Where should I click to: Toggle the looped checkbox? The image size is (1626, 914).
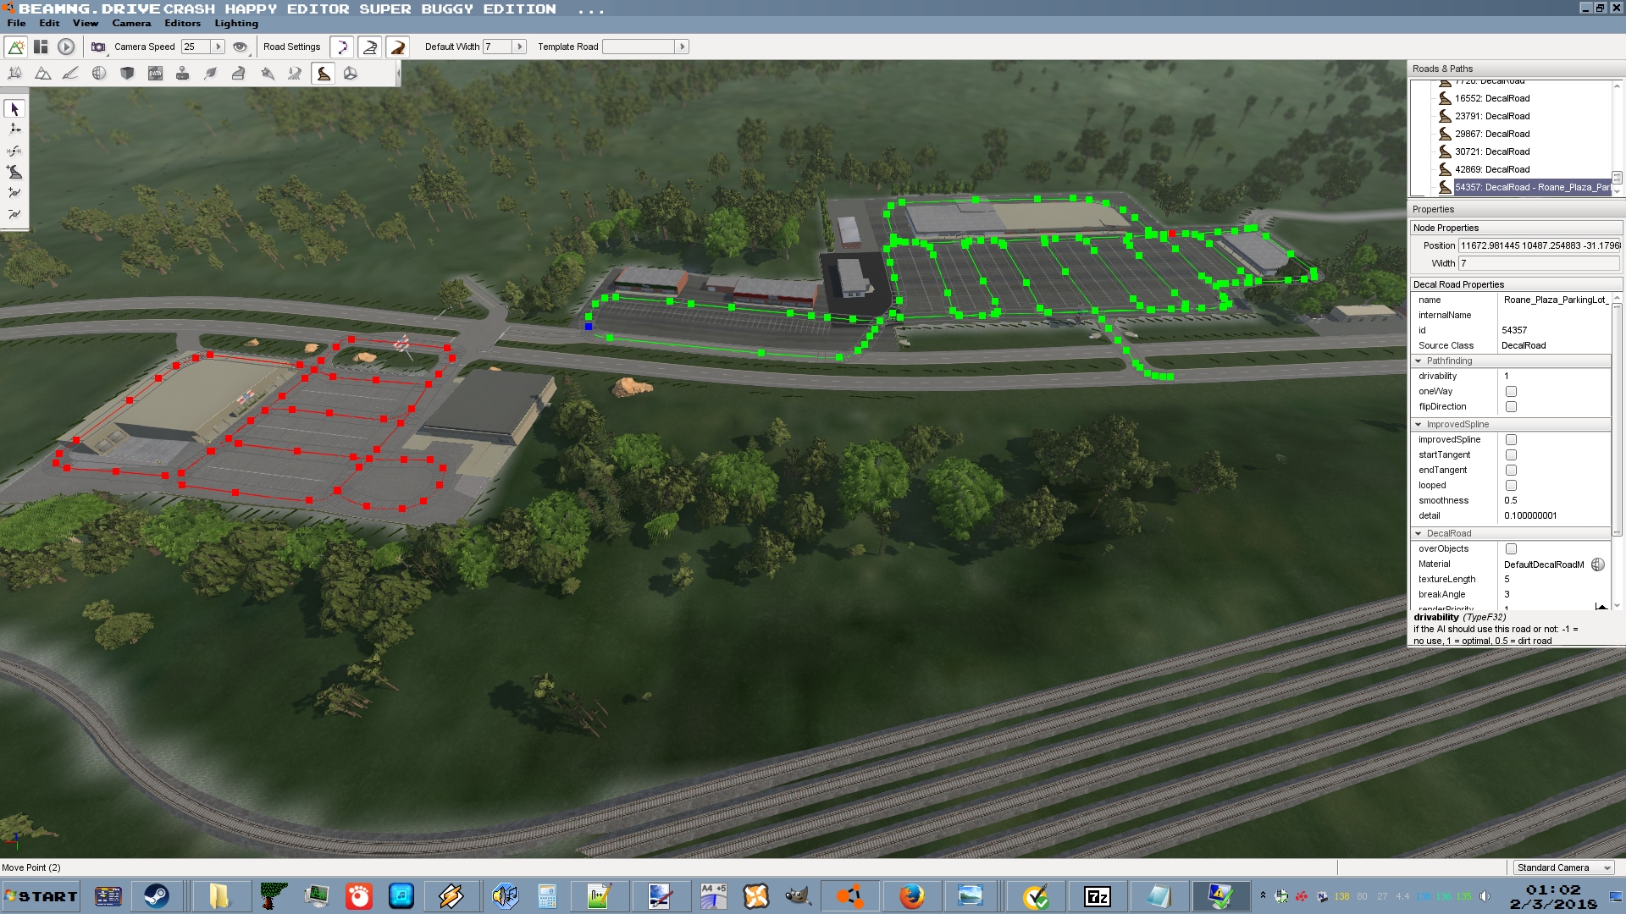click(1511, 485)
